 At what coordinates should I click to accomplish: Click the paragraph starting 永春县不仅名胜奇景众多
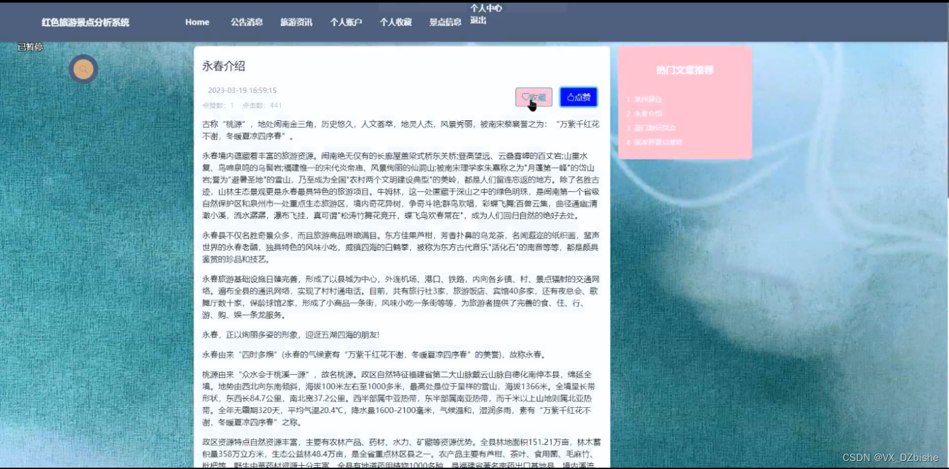401,246
